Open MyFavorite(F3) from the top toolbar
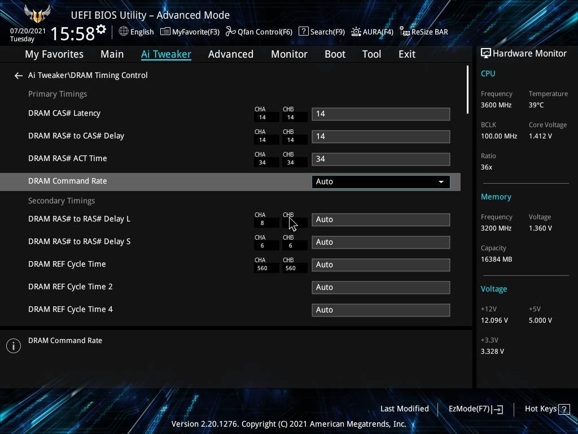Viewport: 578px width, 434px height. click(190, 32)
